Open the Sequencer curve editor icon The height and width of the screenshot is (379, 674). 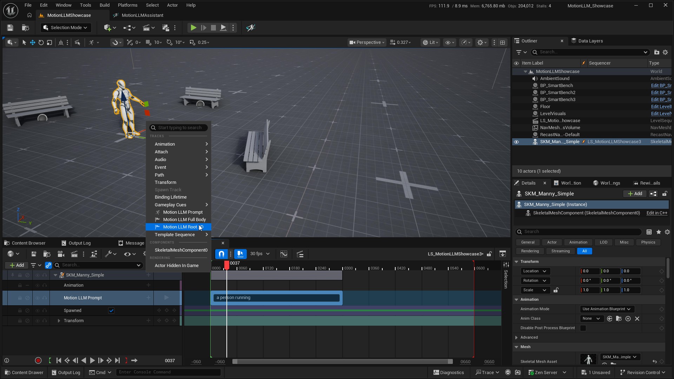click(284, 254)
